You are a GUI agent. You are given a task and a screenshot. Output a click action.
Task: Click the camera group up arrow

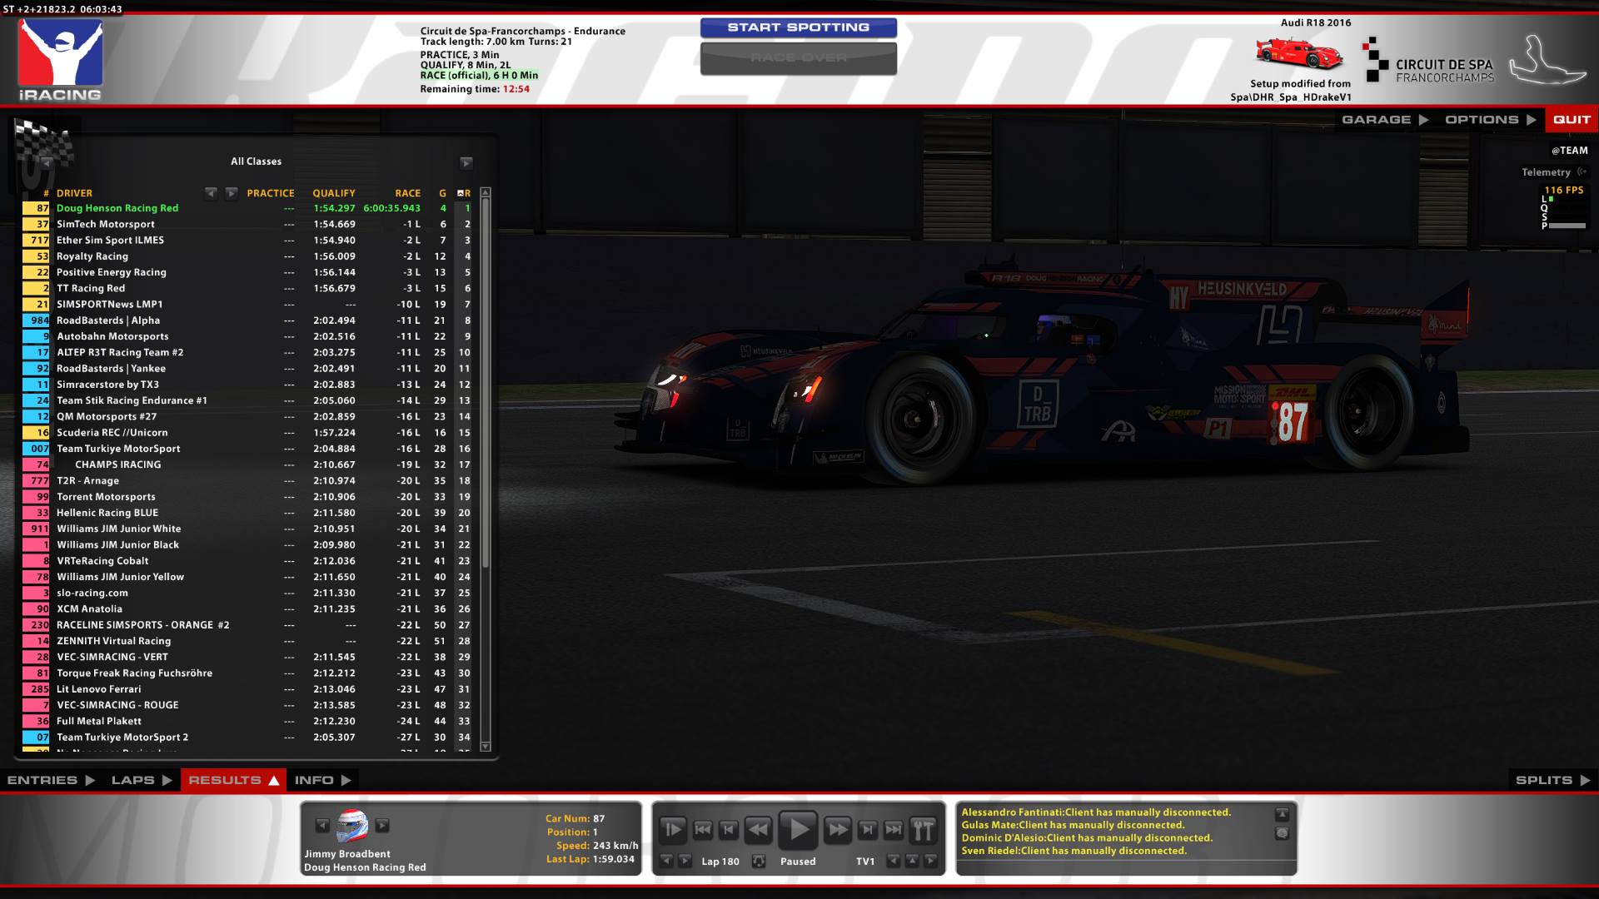point(912,861)
